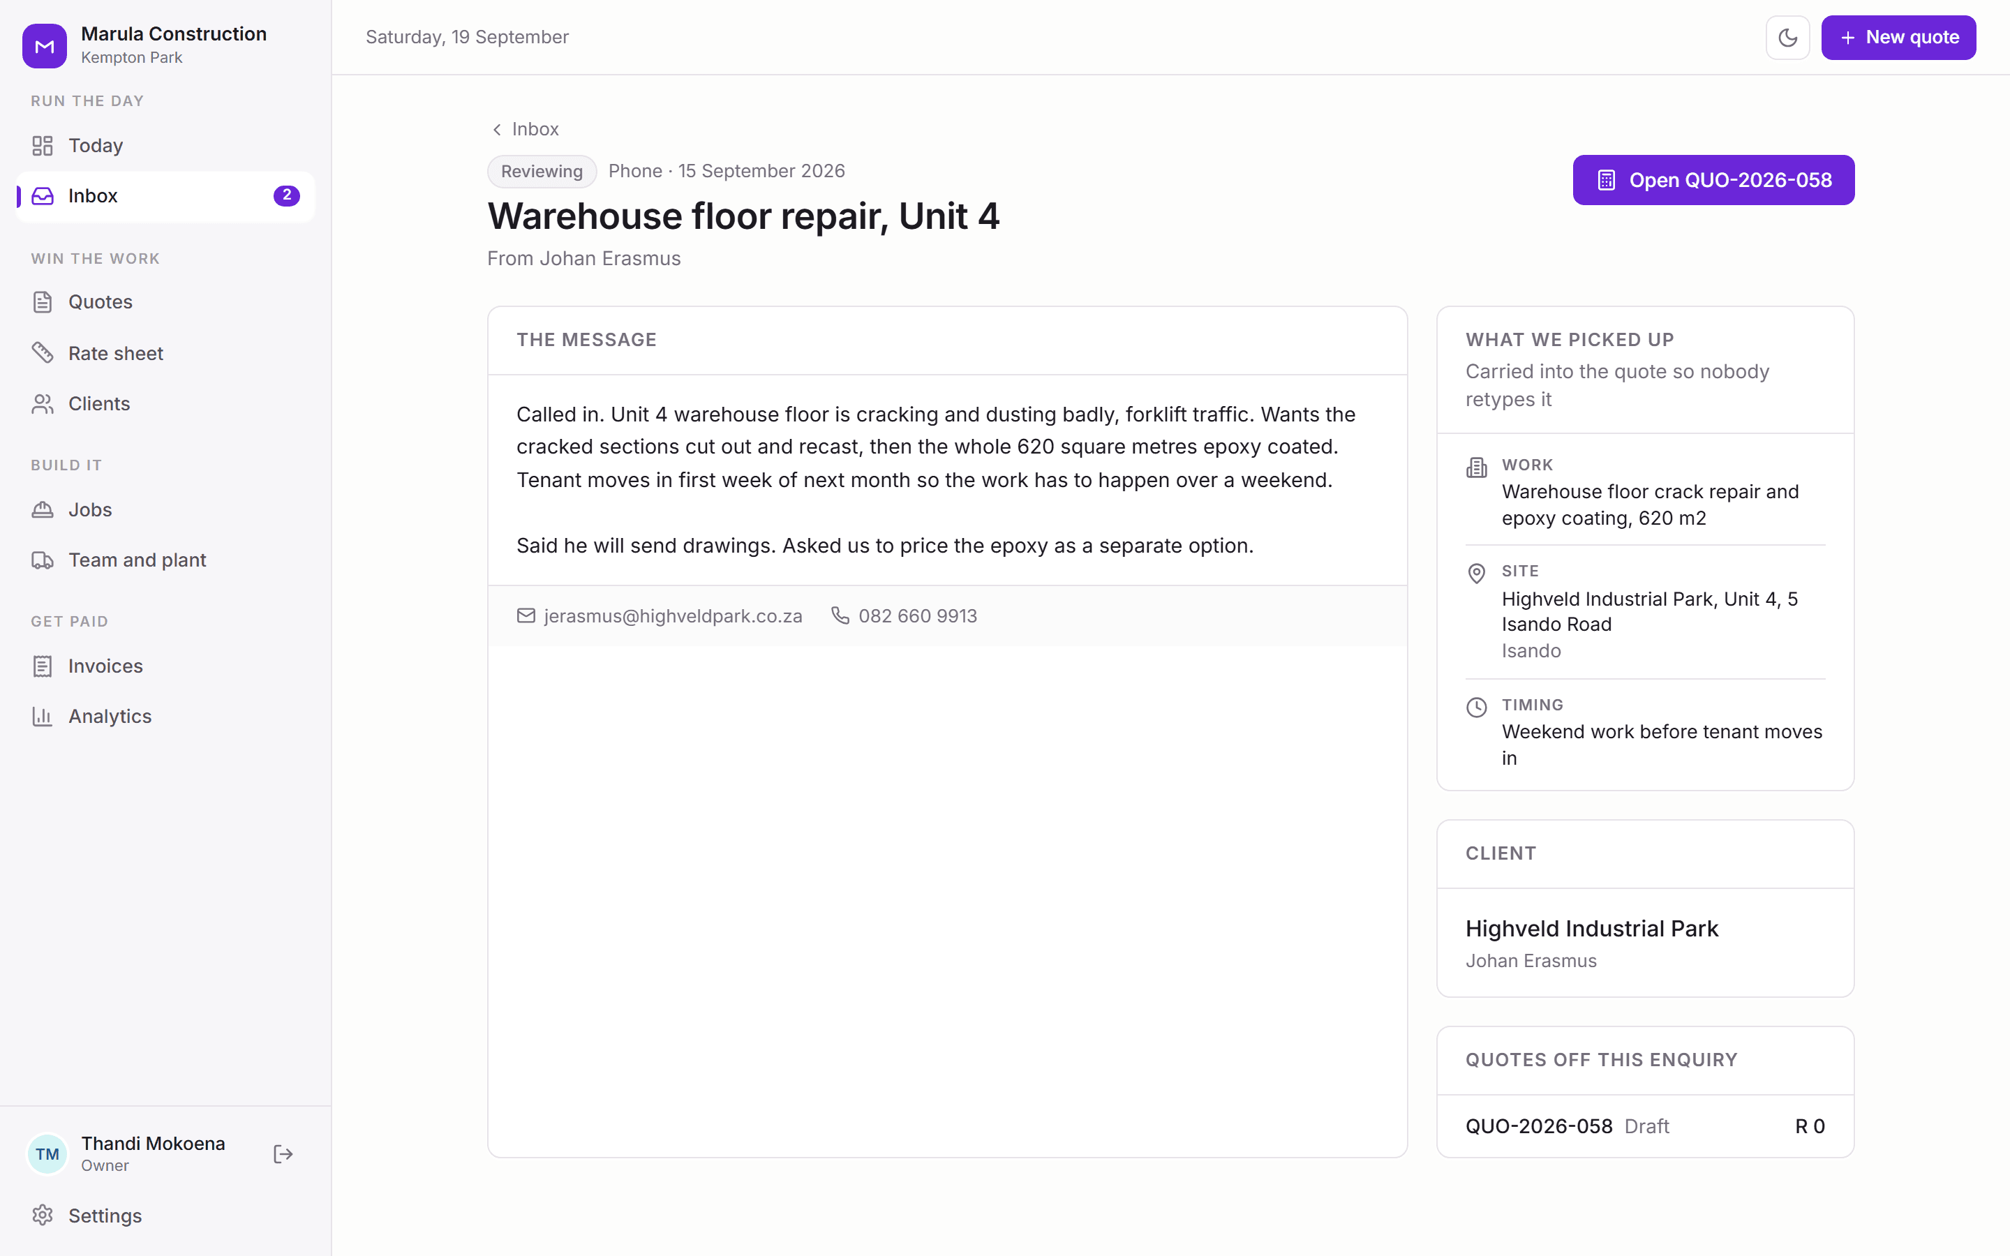Click the Quotes document icon

click(43, 302)
